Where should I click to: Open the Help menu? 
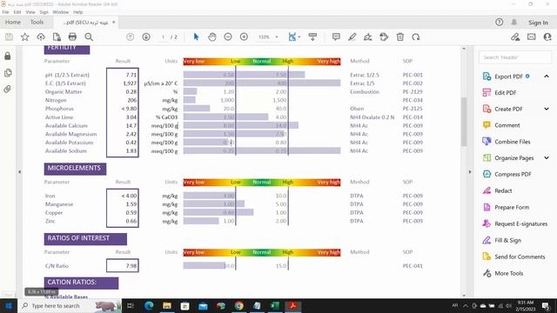coord(77,12)
